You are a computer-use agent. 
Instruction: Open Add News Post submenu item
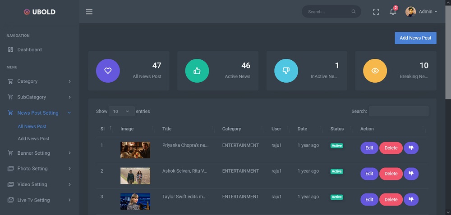click(34, 139)
